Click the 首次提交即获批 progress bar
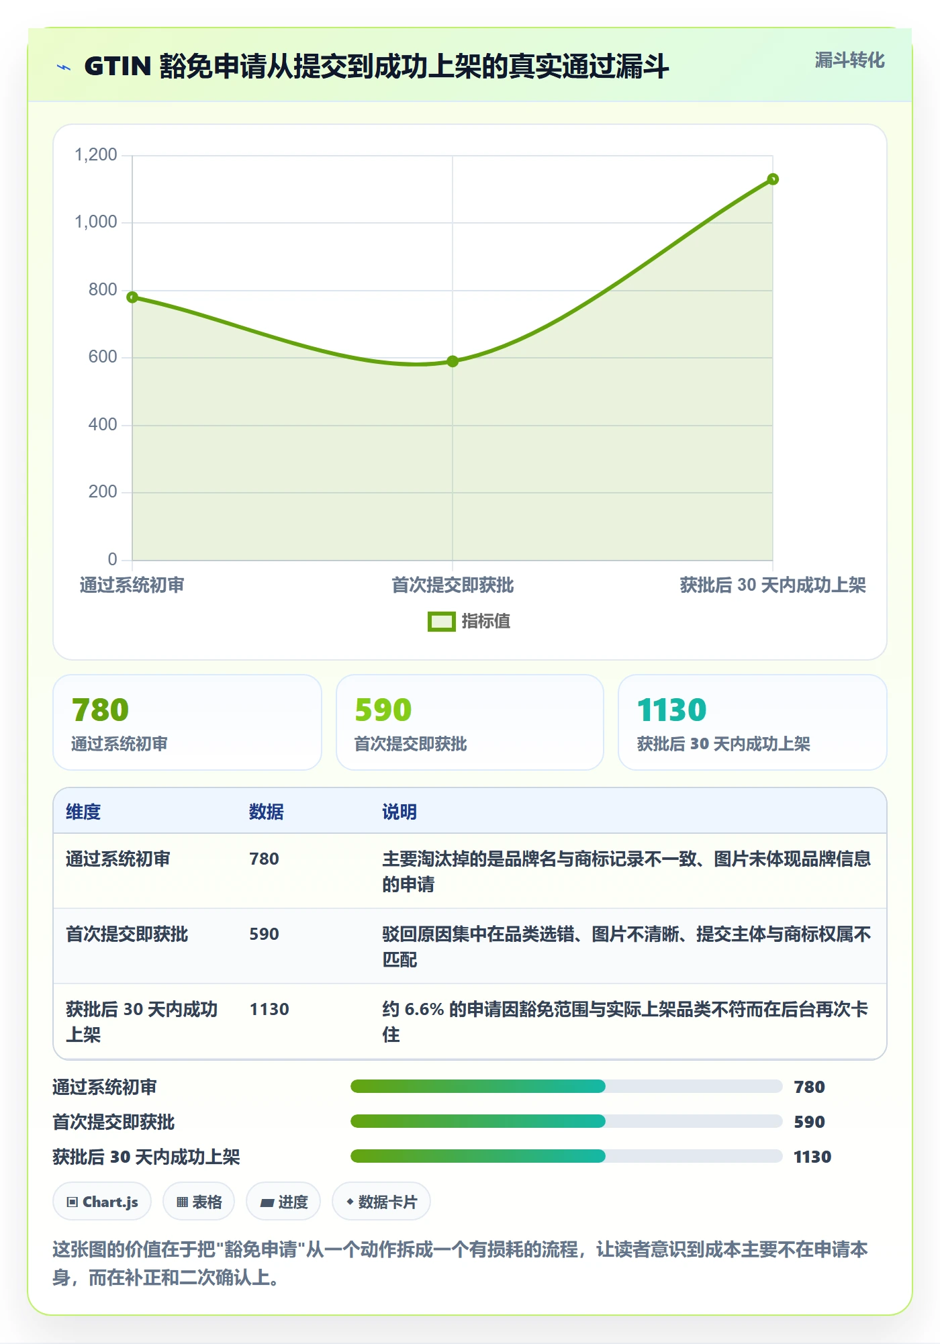The image size is (940, 1344). pyautogui.click(x=566, y=1121)
